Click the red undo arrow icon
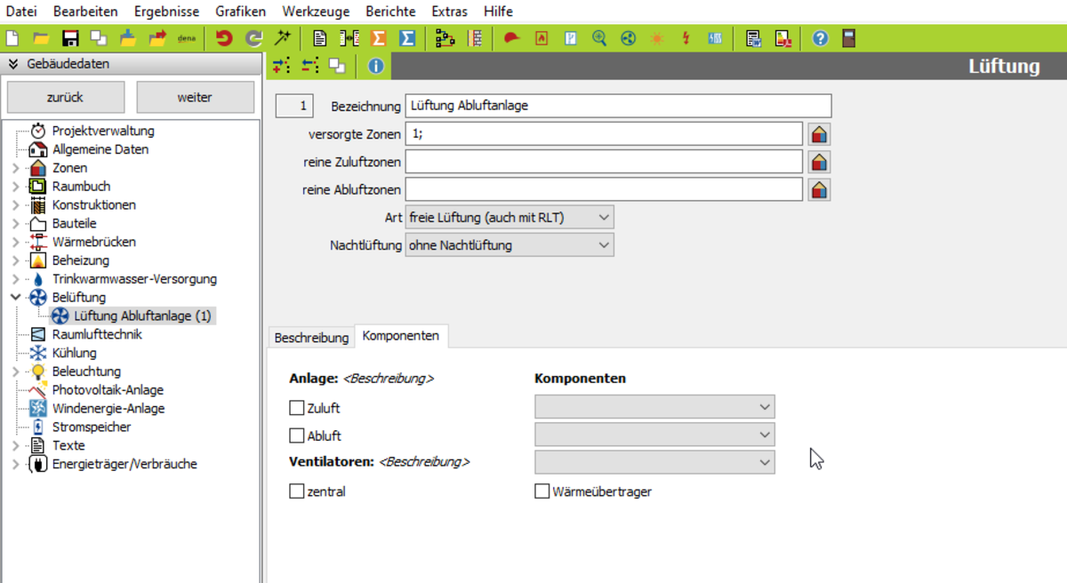1067x583 pixels. (x=224, y=38)
